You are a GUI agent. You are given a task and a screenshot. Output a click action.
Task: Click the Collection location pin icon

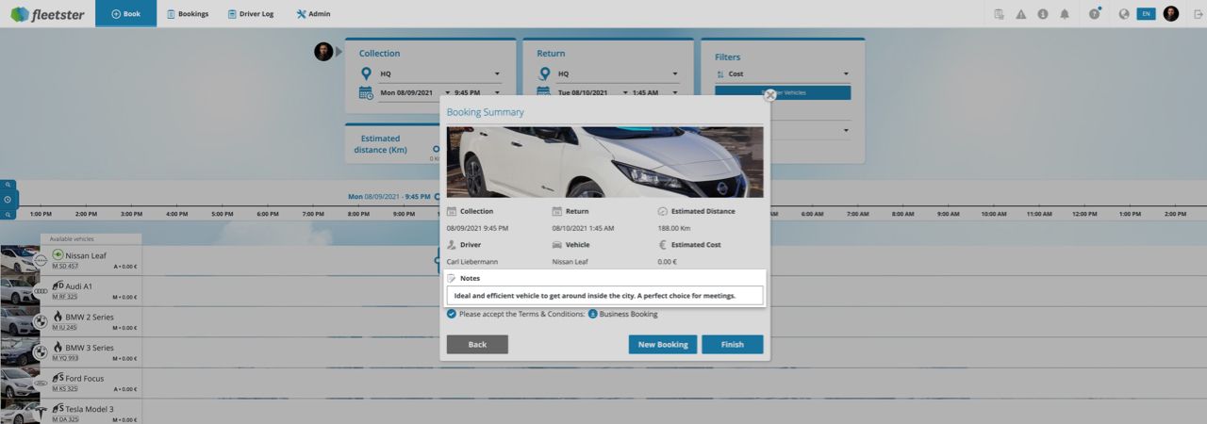click(x=366, y=73)
